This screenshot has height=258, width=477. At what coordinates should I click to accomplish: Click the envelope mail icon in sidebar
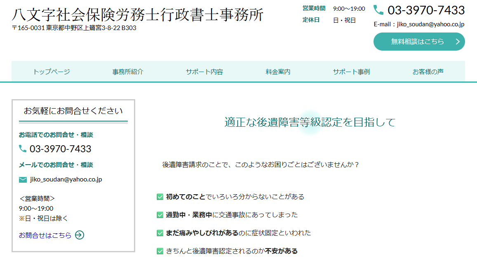[x=23, y=179]
